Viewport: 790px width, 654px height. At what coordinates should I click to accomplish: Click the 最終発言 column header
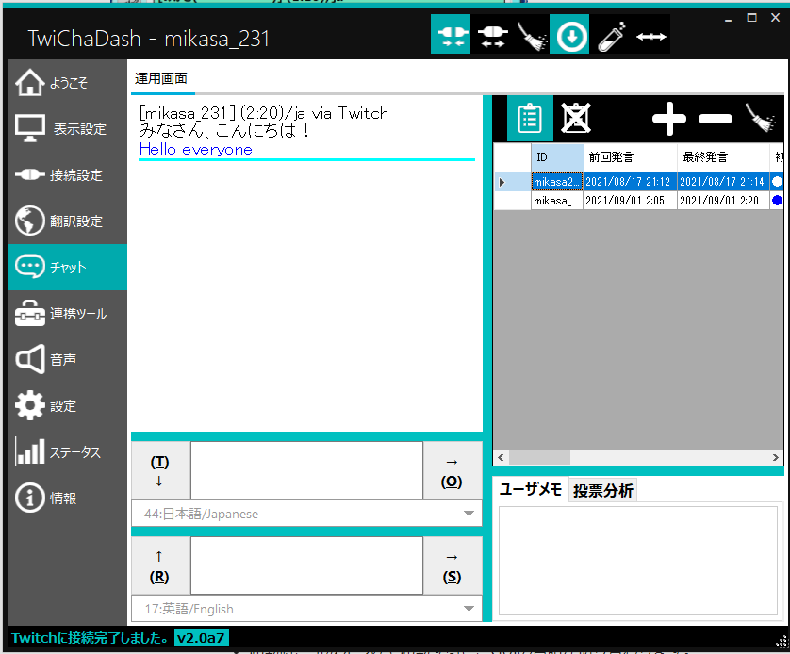point(723,157)
